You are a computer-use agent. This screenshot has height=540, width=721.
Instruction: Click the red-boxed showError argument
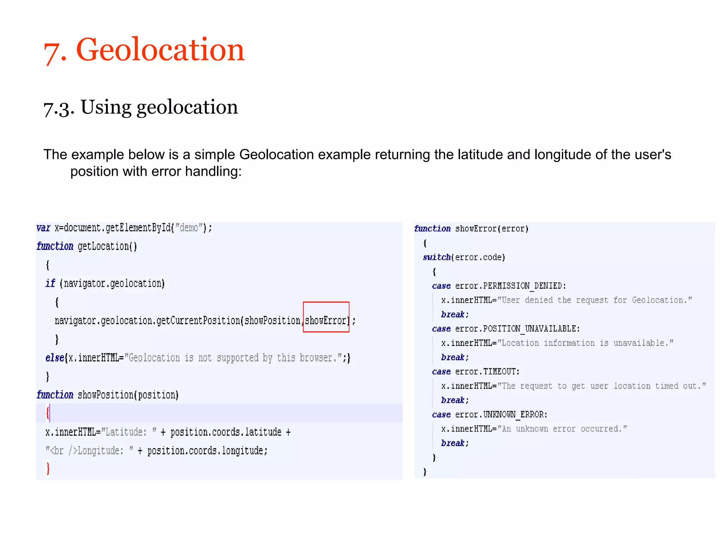coord(326,320)
